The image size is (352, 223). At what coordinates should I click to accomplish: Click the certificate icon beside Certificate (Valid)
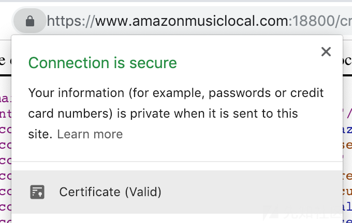click(37, 192)
